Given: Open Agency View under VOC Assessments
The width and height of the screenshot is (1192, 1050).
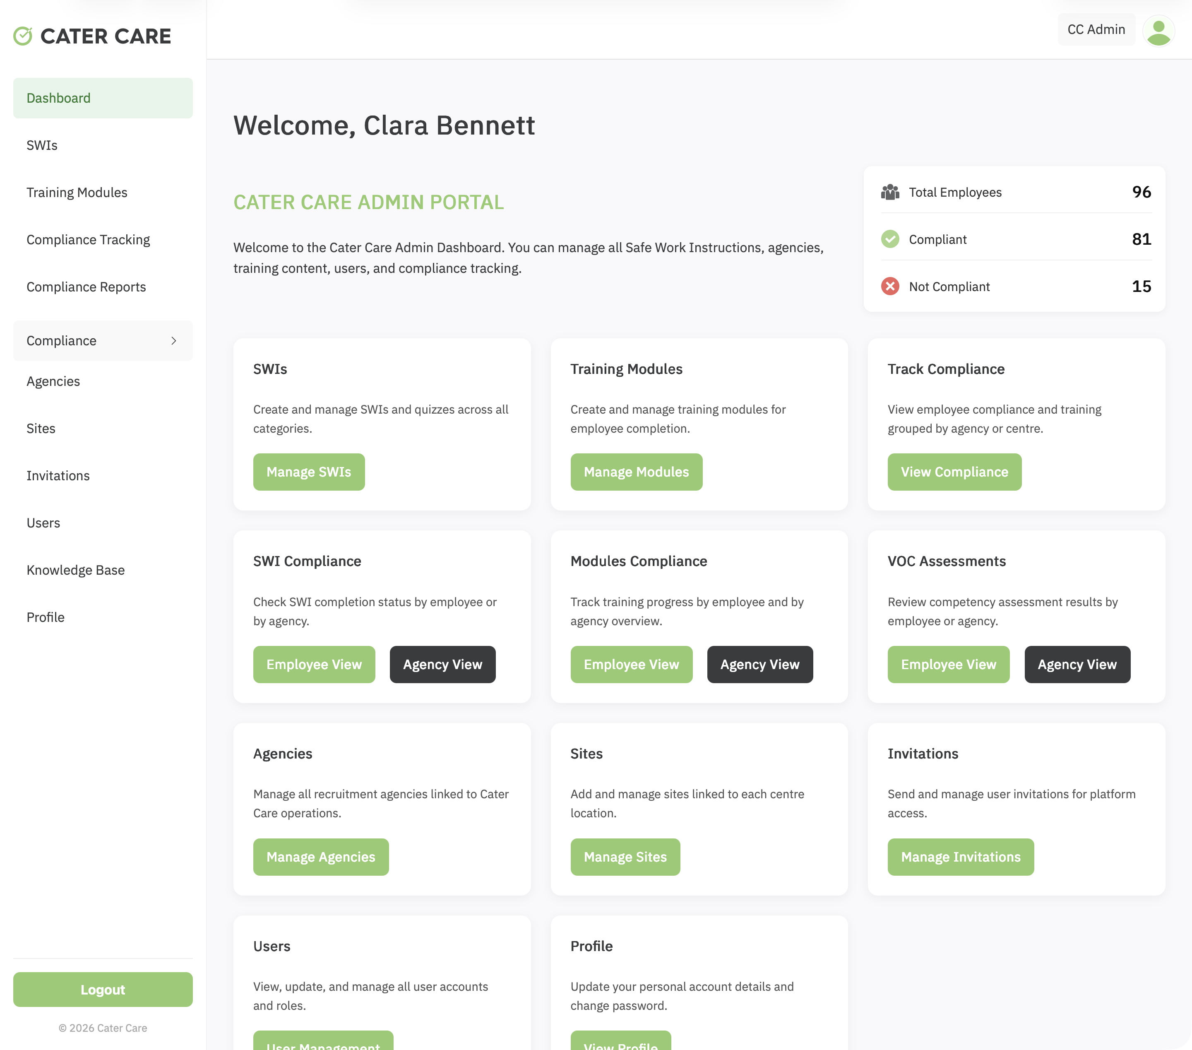Looking at the screenshot, I should (1077, 665).
